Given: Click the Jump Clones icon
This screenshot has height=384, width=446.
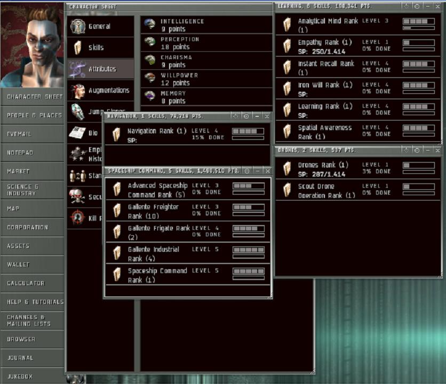Looking at the screenshot, I should (78, 111).
